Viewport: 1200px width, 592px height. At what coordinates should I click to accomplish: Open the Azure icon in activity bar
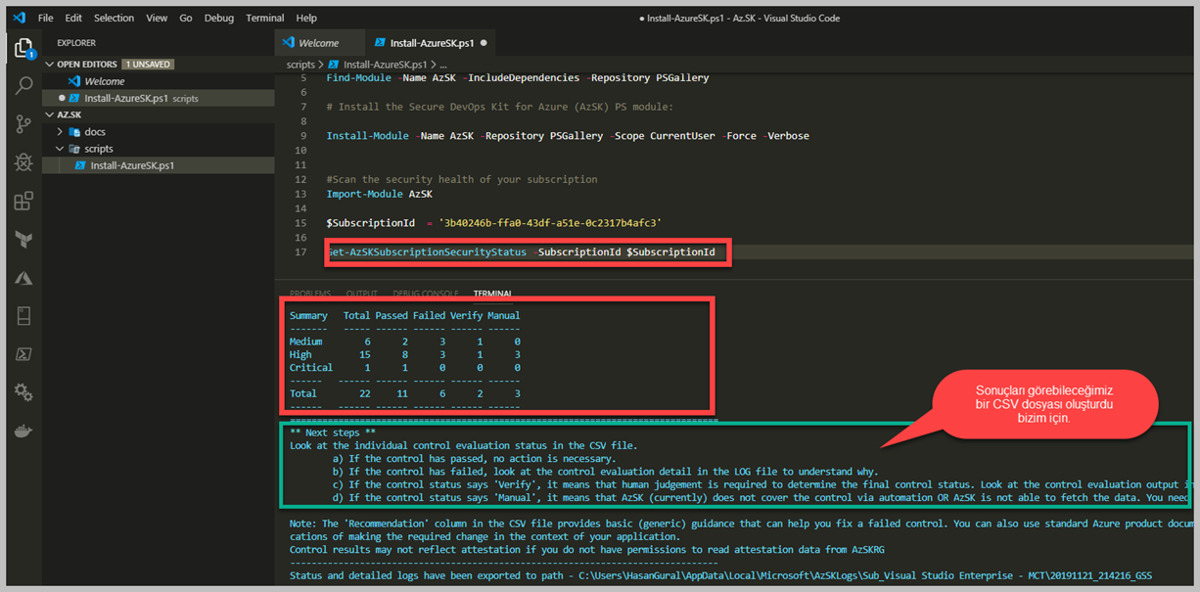[23, 278]
